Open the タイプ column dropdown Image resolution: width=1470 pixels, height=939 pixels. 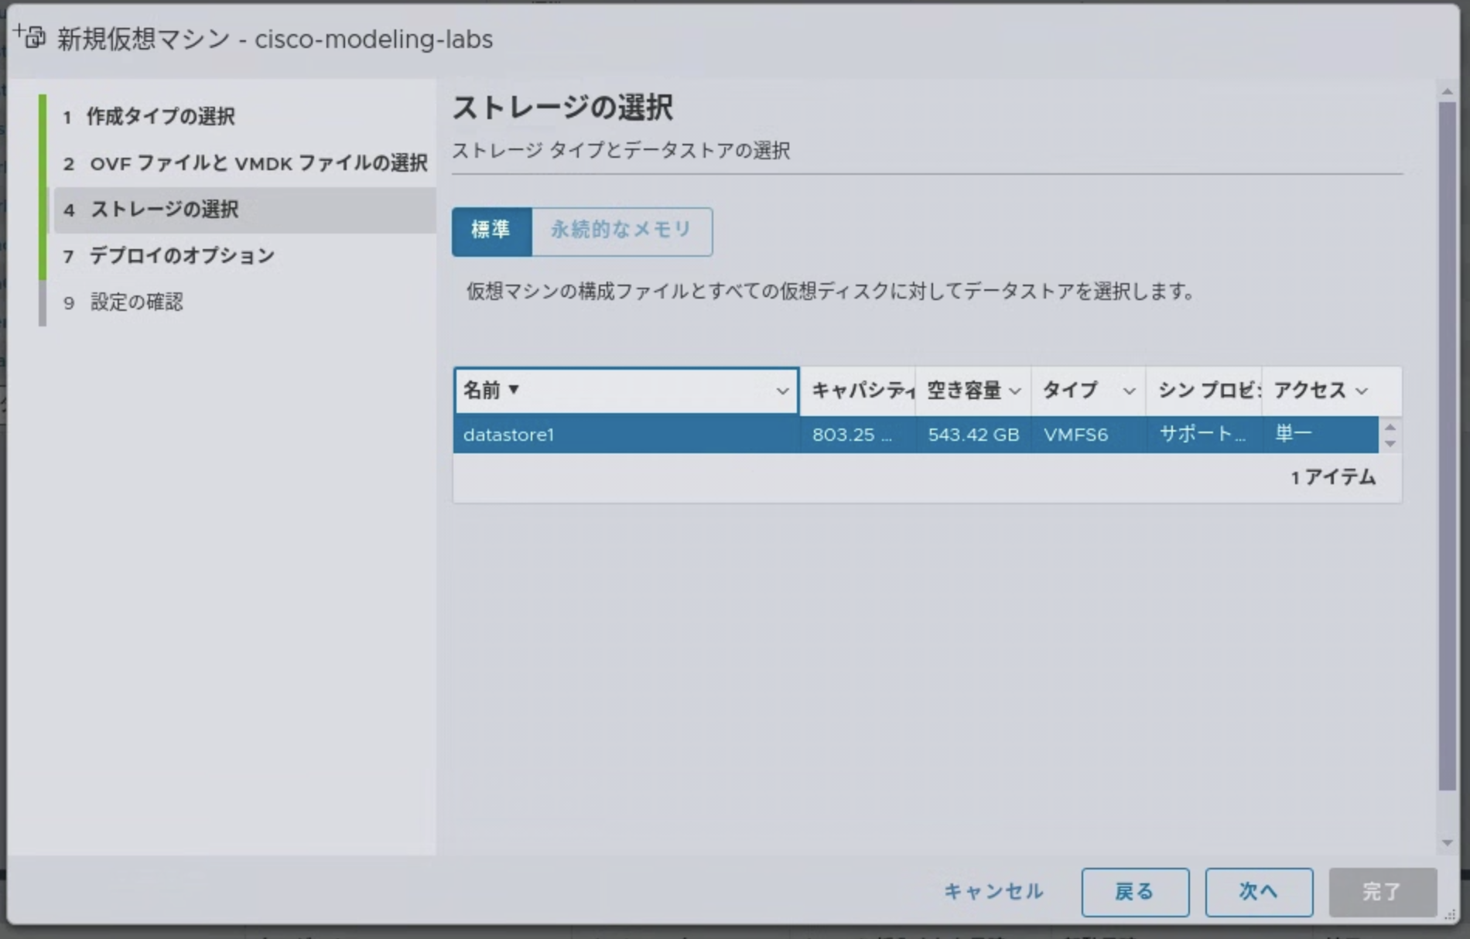1130,391
